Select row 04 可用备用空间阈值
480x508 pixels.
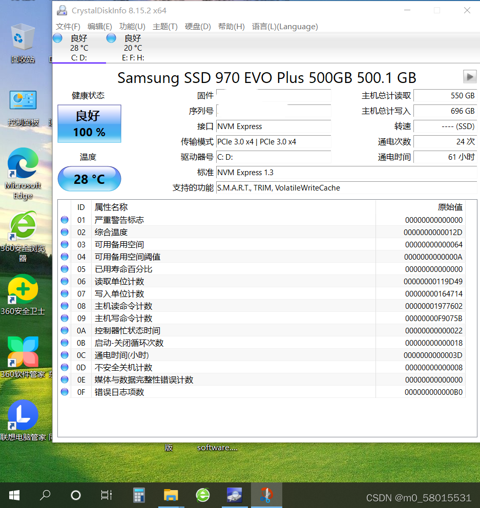[262, 257]
